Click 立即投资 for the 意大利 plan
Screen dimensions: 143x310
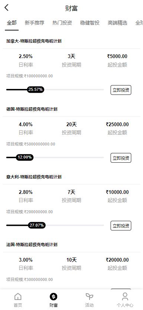click(121, 226)
